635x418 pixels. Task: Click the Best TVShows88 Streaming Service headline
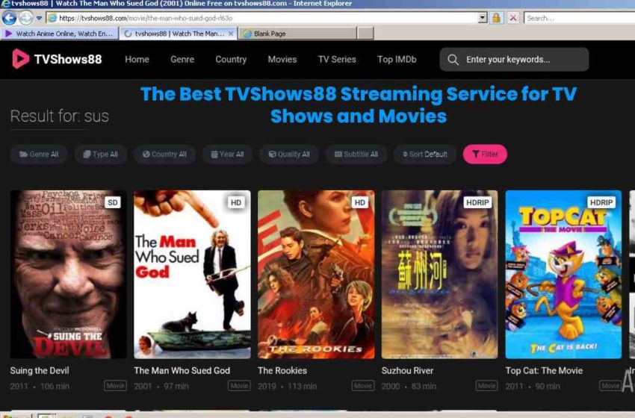pyautogui.click(x=359, y=104)
